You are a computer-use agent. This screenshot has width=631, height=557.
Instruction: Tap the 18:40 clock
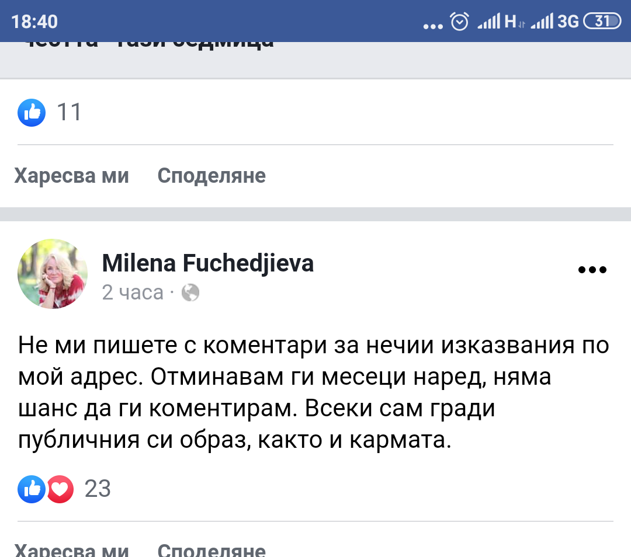click(34, 22)
